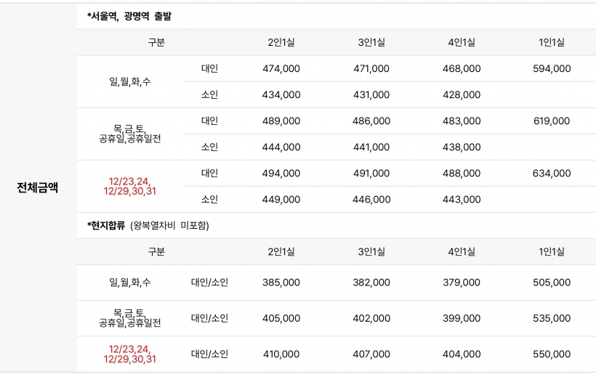The image size is (596, 374).
Task: Select the 385,000 local-join price
Action: pos(281,282)
